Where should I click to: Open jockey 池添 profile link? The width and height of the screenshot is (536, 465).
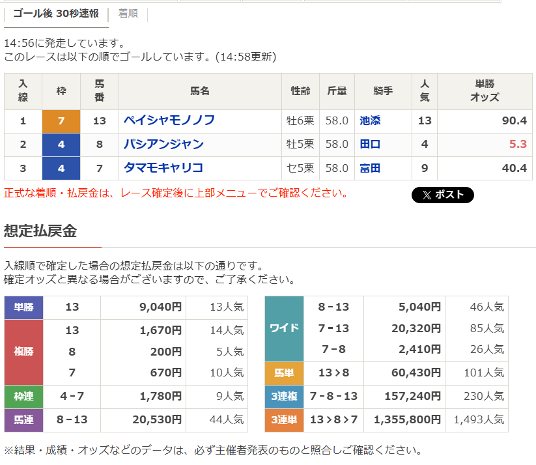click(370, 120)
